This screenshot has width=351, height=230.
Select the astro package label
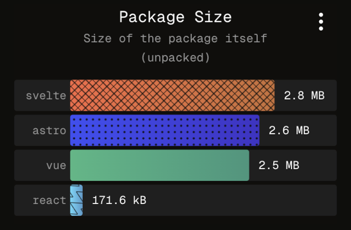click(x=49, y=130)
